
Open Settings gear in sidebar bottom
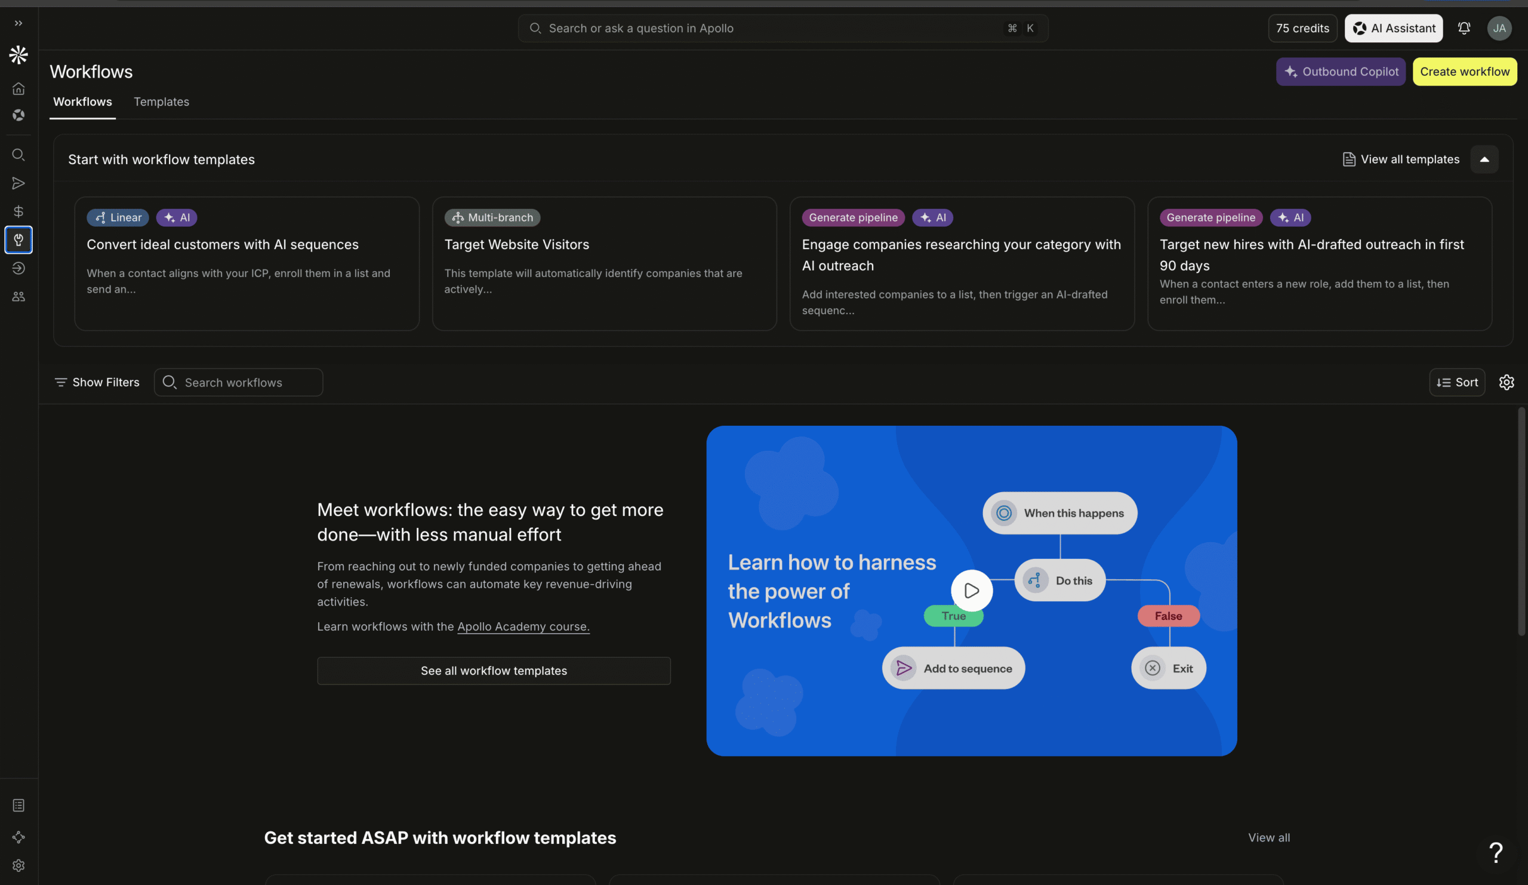19,865
